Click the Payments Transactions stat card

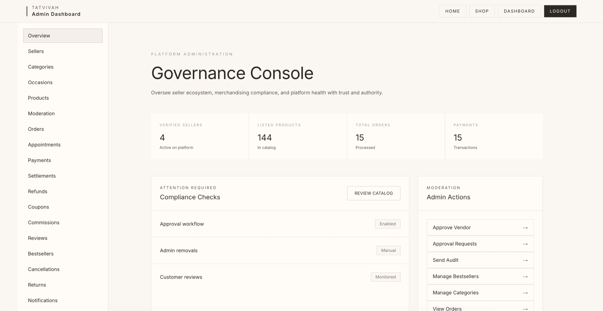(x=494, y=136)
